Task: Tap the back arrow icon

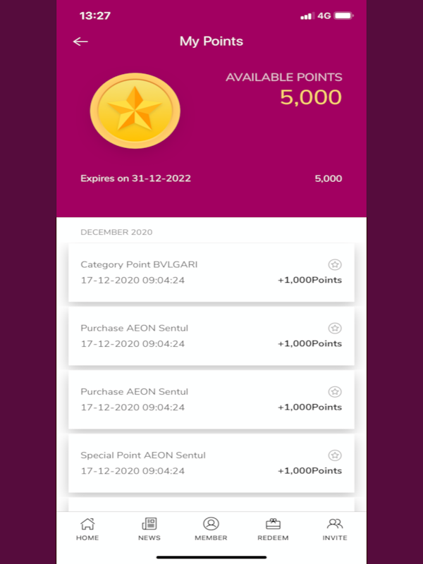Action: point(80,42)
